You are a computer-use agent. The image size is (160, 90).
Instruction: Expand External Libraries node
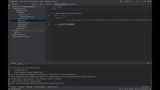pyautogui.click(x=11, y=35)
